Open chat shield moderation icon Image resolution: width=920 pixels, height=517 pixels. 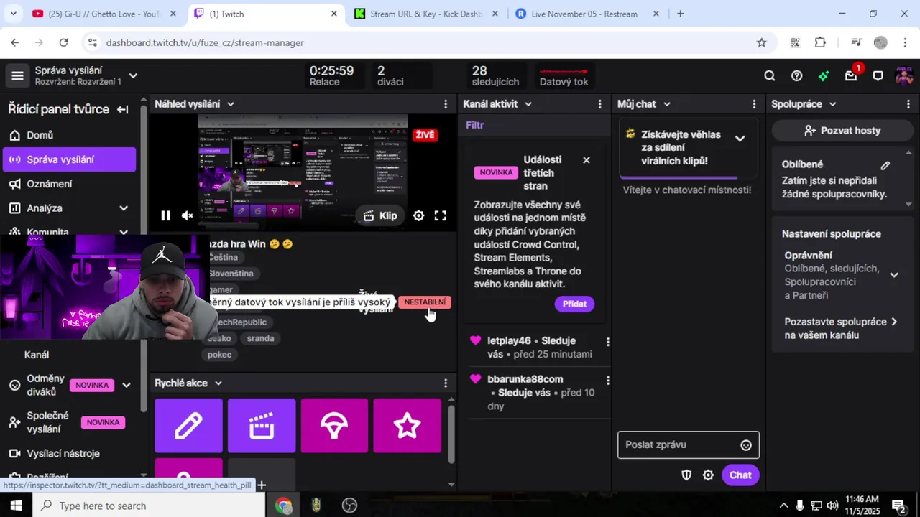point(686,475)
